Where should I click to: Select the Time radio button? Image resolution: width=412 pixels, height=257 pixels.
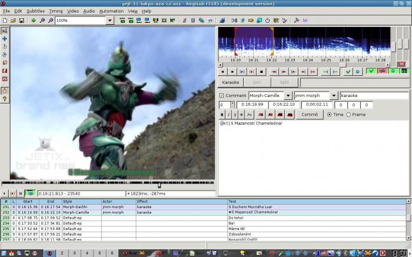click(329, 115)
